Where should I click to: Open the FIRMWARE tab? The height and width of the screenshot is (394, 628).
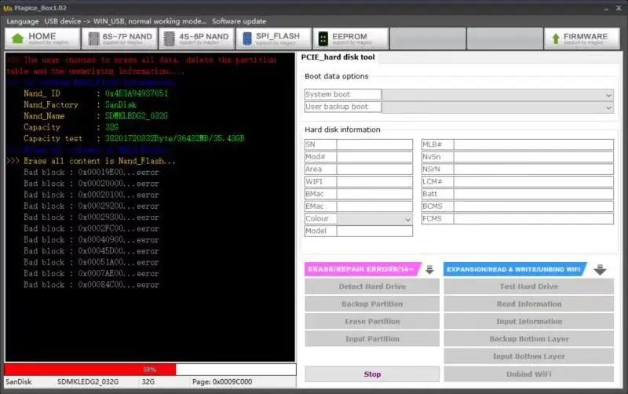(x=582, y=38)
